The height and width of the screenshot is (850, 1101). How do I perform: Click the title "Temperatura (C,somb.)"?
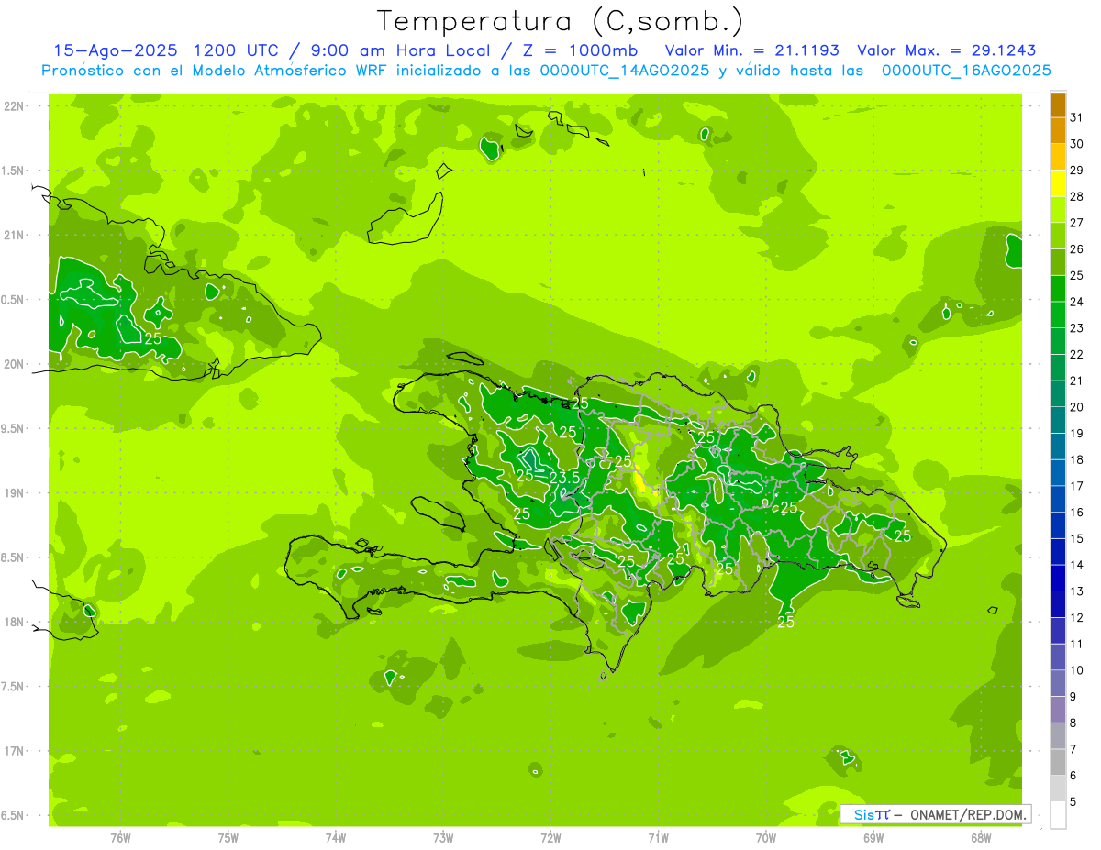click(560, 21)
